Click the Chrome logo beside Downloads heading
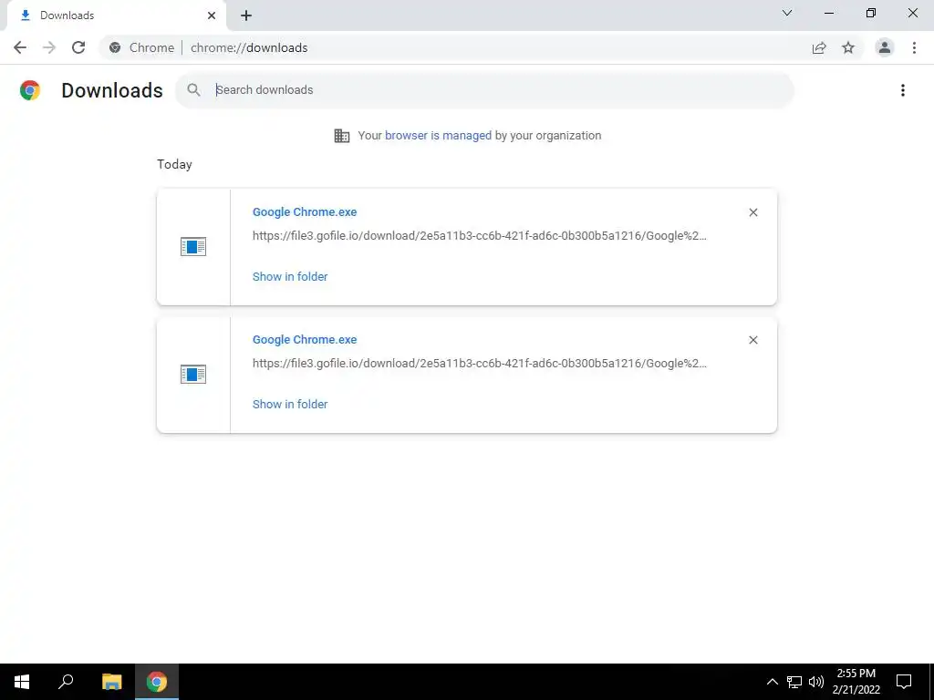 pyautogui.click(x=30, y=90)
